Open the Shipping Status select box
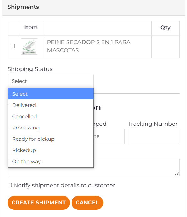 (x=51, y=81)
